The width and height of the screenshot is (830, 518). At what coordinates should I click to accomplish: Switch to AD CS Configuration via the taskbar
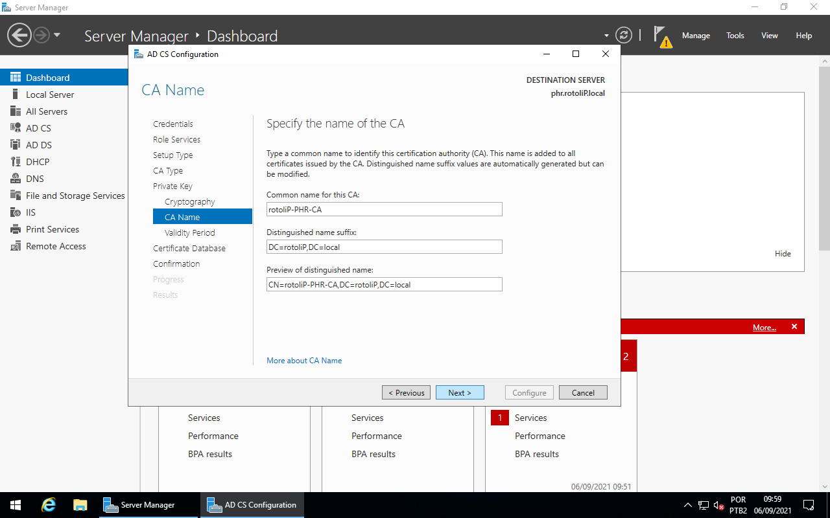[252, 504]
